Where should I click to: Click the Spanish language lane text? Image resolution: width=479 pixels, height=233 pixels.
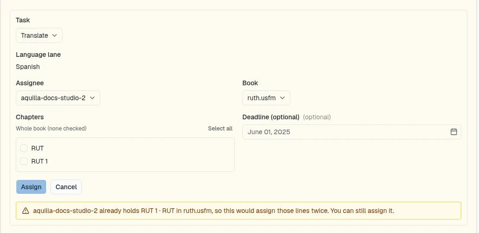28,67
